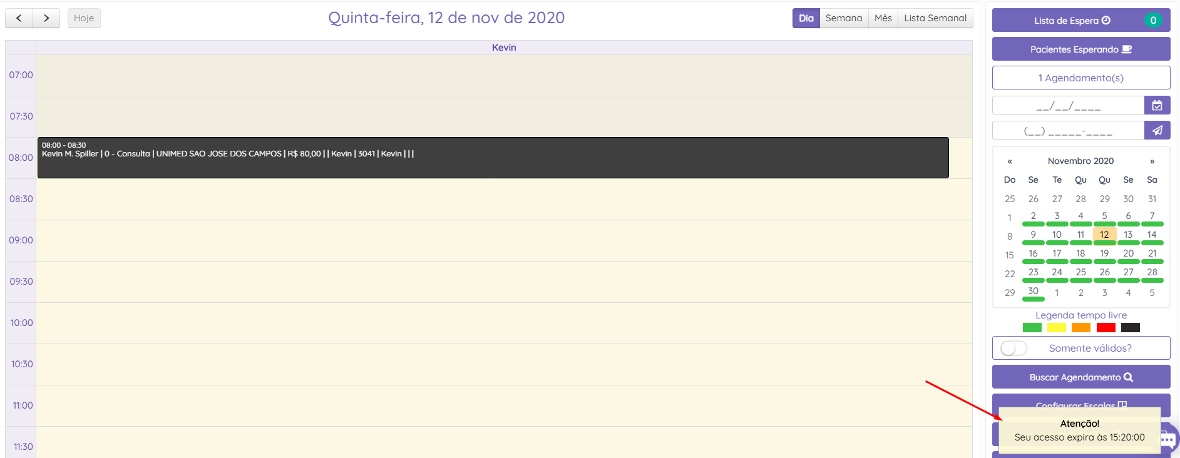Open the chat bubble widget
Screen dimensions: 1180x458
pos(1169,439)
